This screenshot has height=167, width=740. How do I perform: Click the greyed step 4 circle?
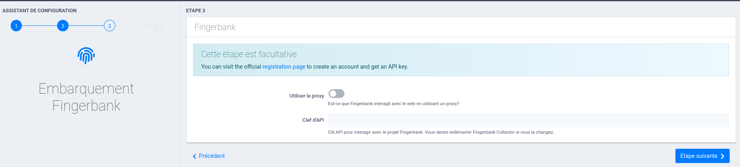(156, 26)
